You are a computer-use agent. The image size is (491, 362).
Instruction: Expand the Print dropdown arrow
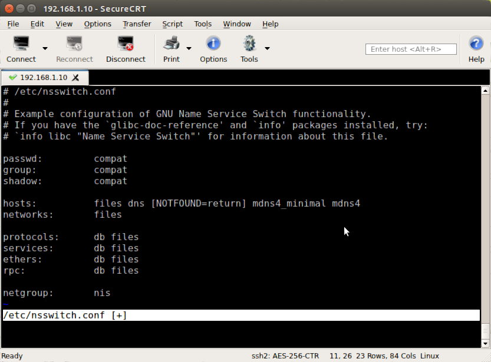coord(189,48)
